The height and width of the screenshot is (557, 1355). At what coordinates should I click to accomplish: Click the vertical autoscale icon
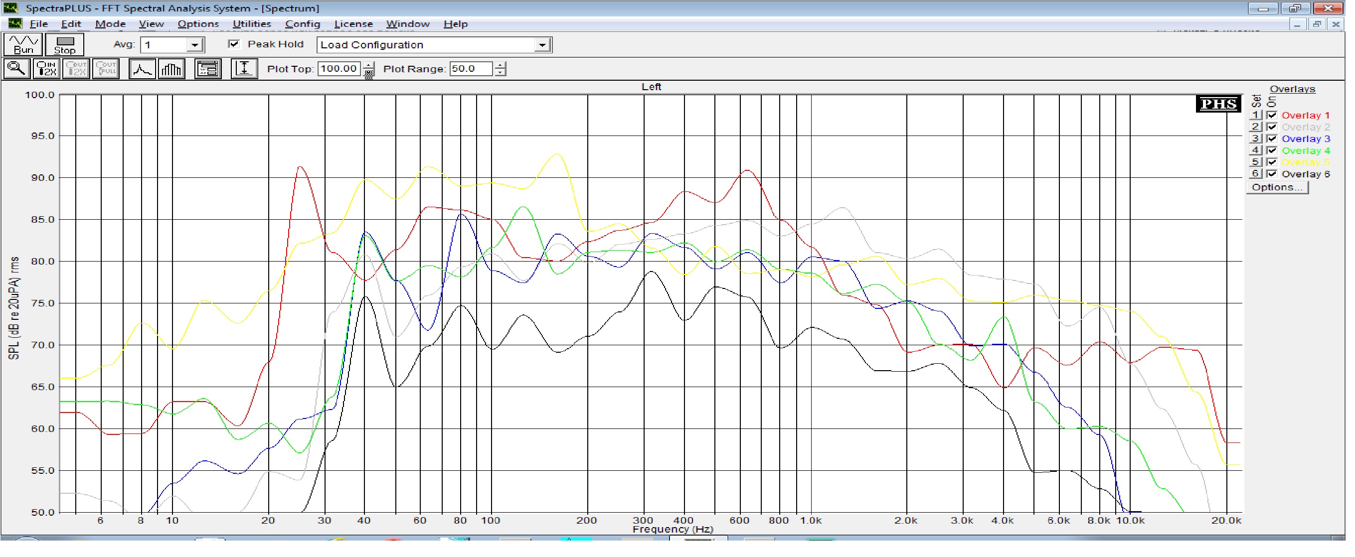point(244,69)
